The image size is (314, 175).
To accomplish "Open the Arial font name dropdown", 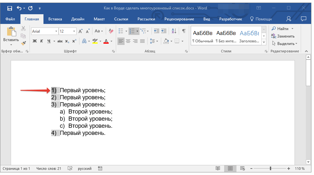I will pos(56,31).
